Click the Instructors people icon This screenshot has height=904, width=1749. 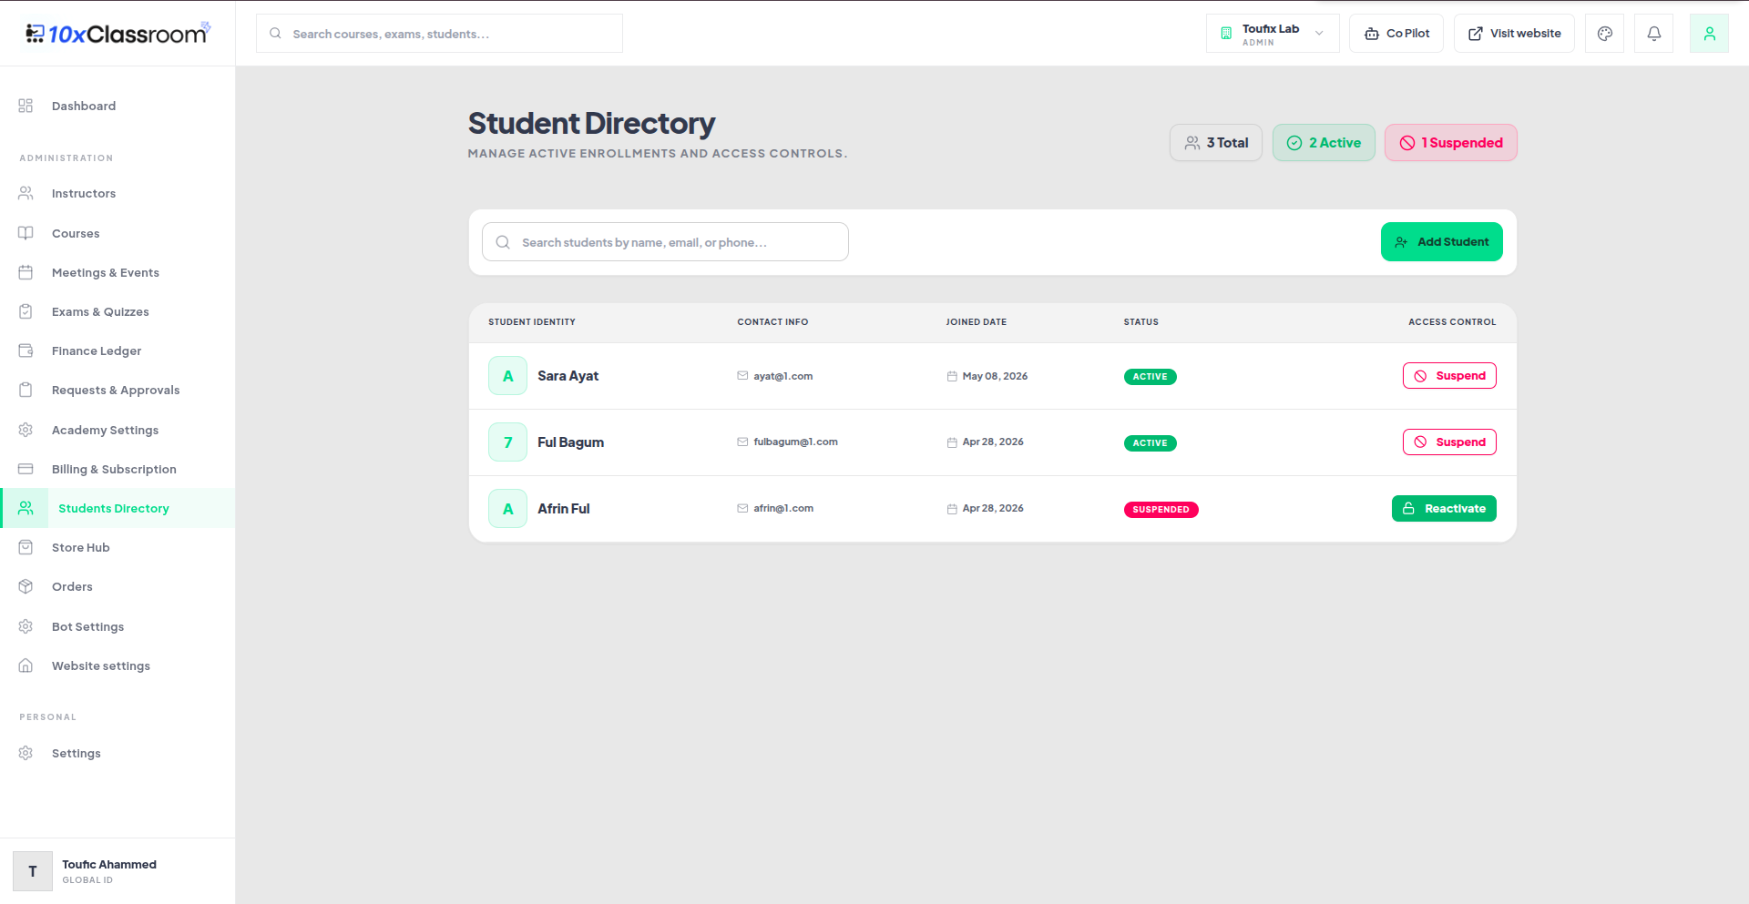coord(26,193)
